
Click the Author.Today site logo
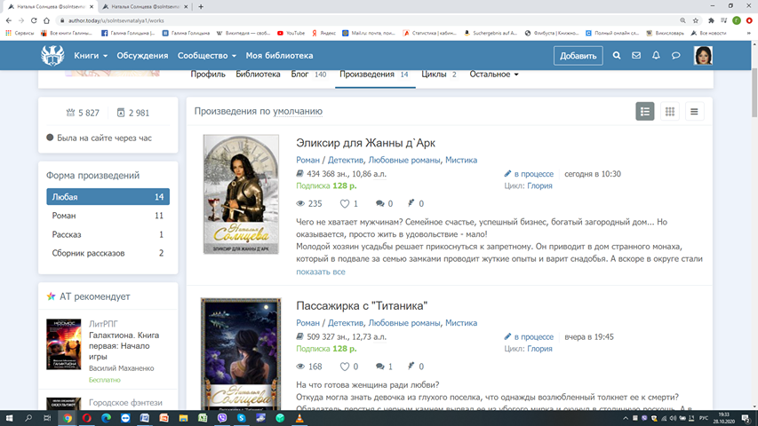52,56
